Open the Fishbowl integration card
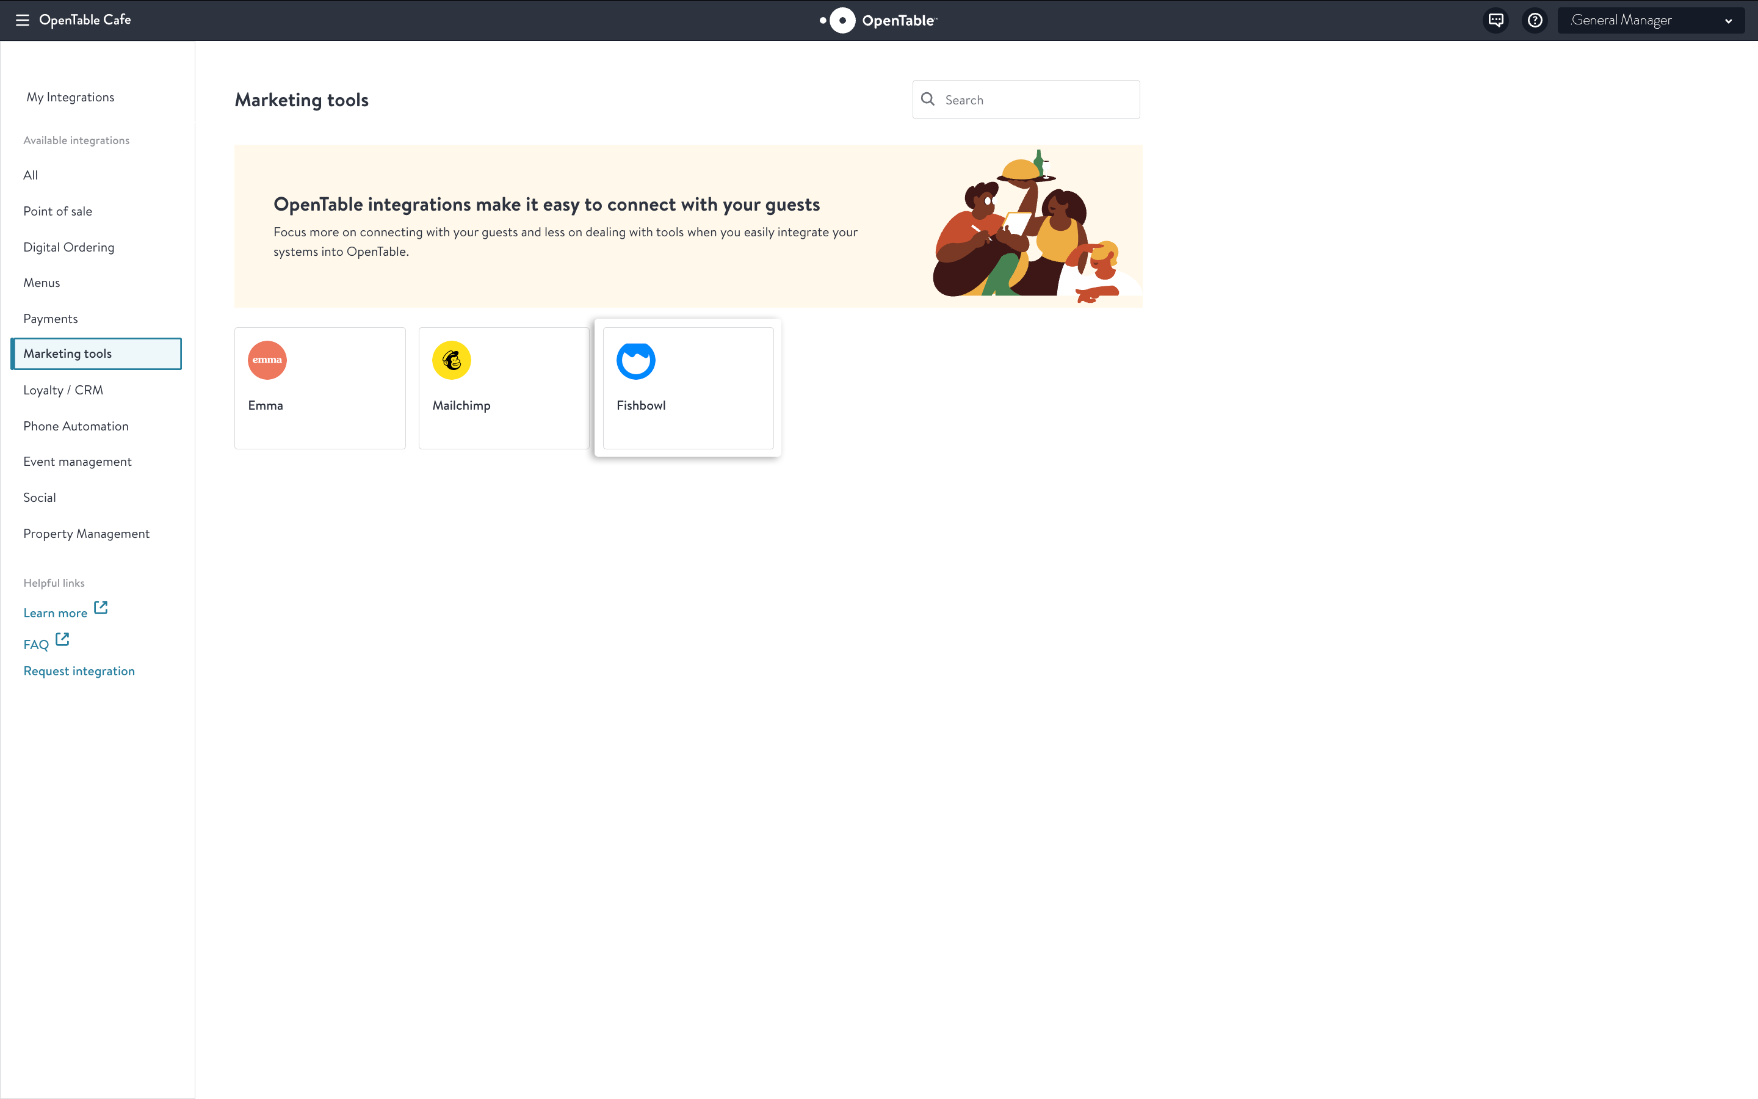The height and width of the screenshot is (1099, 1758). (x=688, y=388)
